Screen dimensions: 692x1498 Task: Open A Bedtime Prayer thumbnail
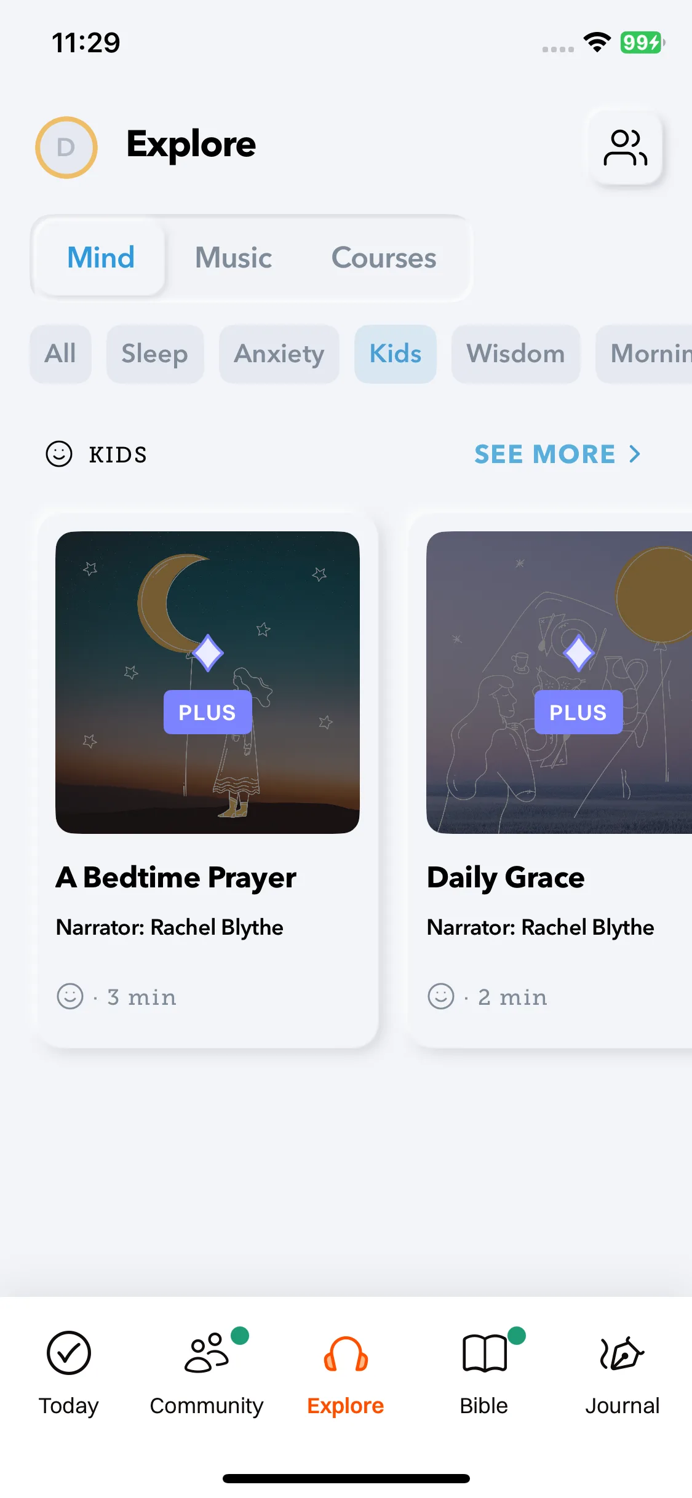pos(207,683)
